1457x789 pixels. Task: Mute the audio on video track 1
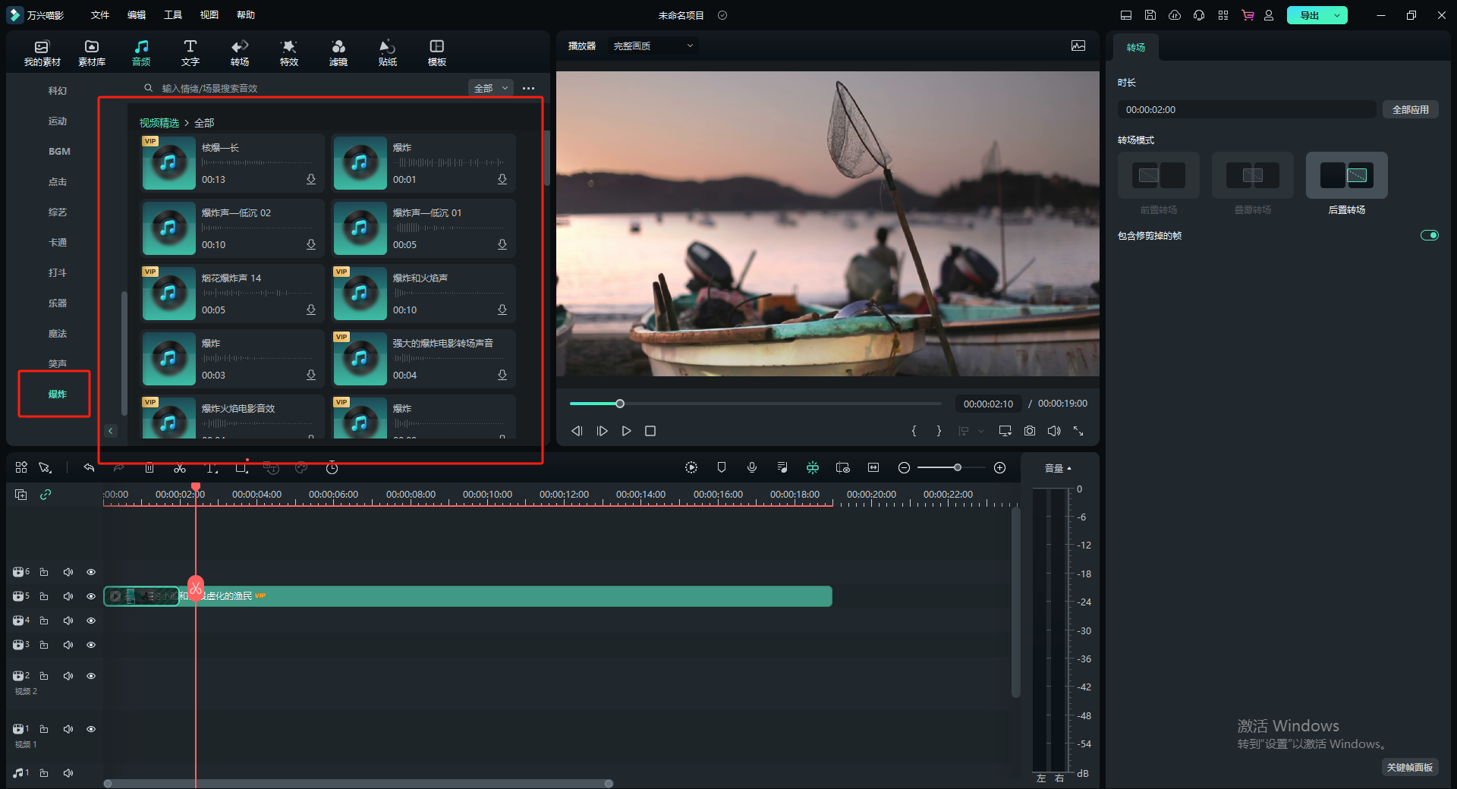coord(68,729)
